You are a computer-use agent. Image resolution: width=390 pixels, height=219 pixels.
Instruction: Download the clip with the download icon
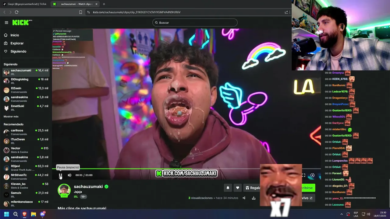click(253, 198)
